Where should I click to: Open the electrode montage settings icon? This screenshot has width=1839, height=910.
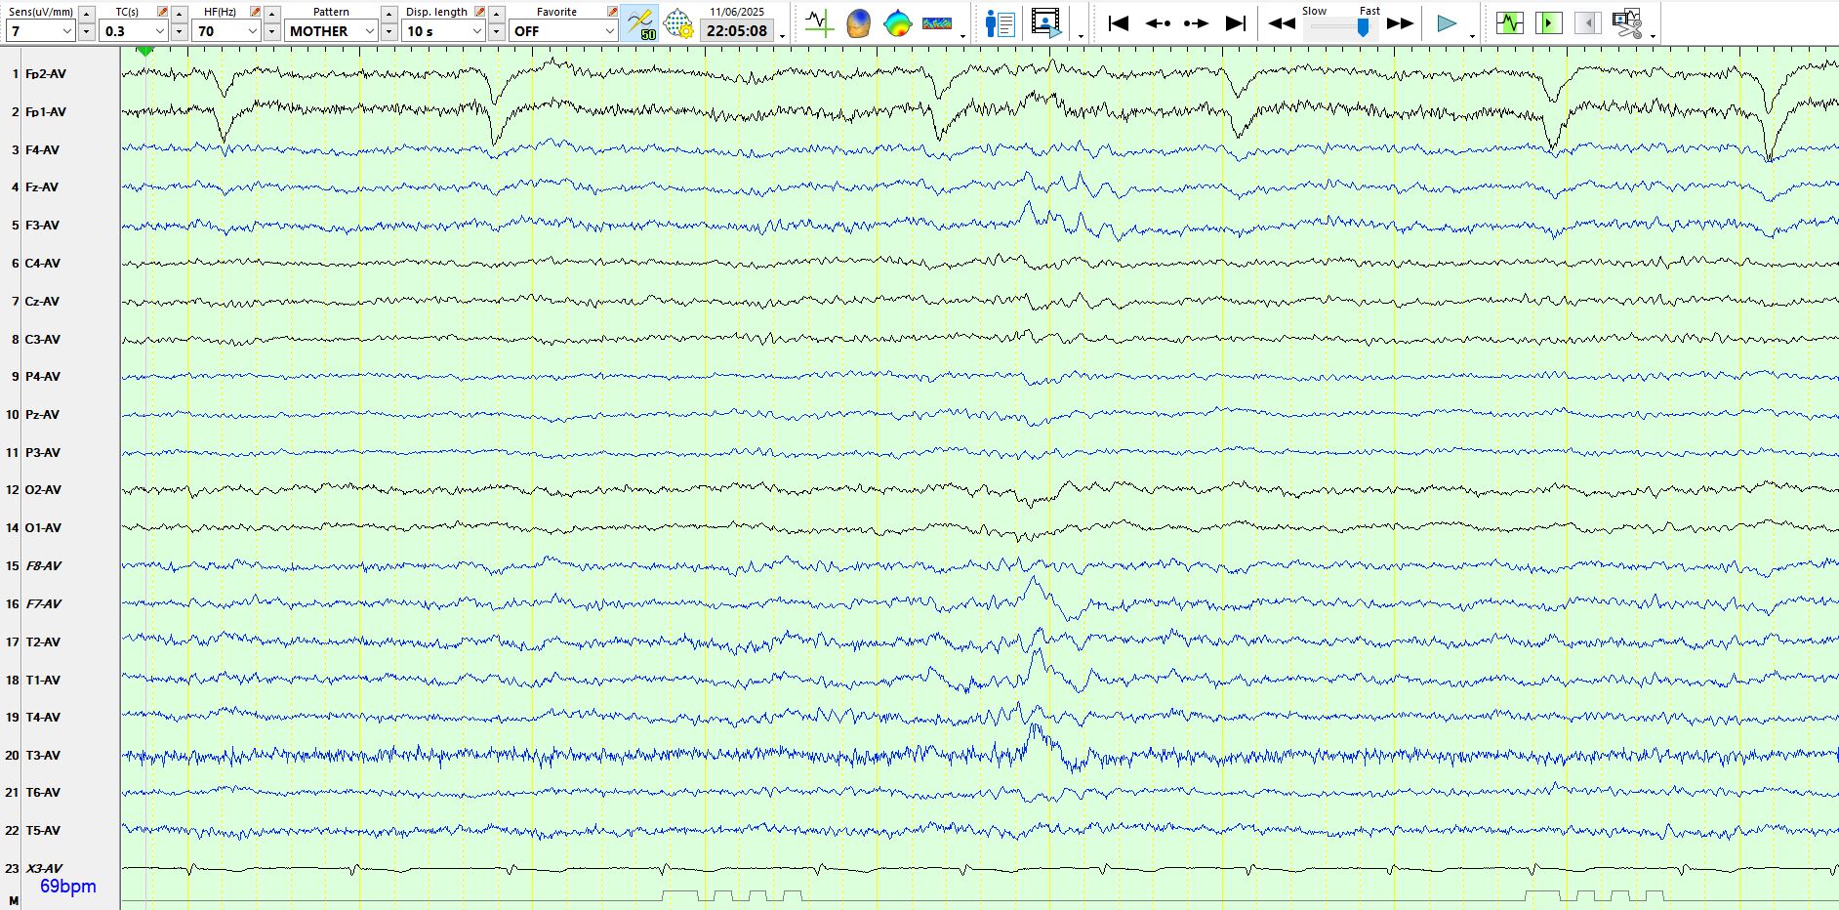pyautogui.click(x=678, y=23)
